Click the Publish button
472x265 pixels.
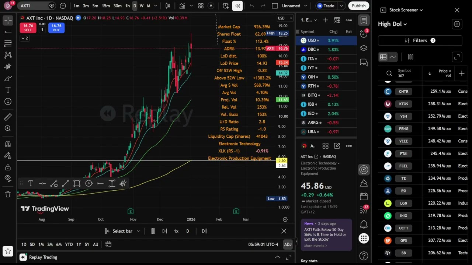359,6
